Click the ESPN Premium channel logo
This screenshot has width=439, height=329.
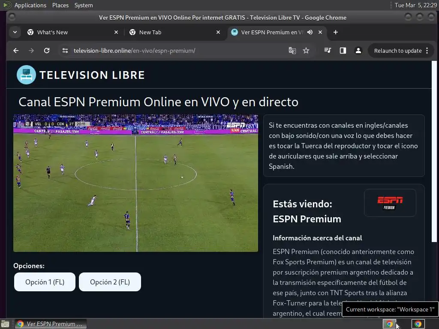click(x=390, y=203)
